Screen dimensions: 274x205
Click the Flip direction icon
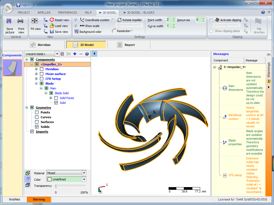(x=258, y=21)
